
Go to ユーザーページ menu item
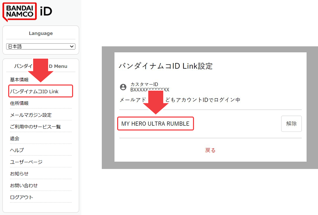tap(26, 162)
